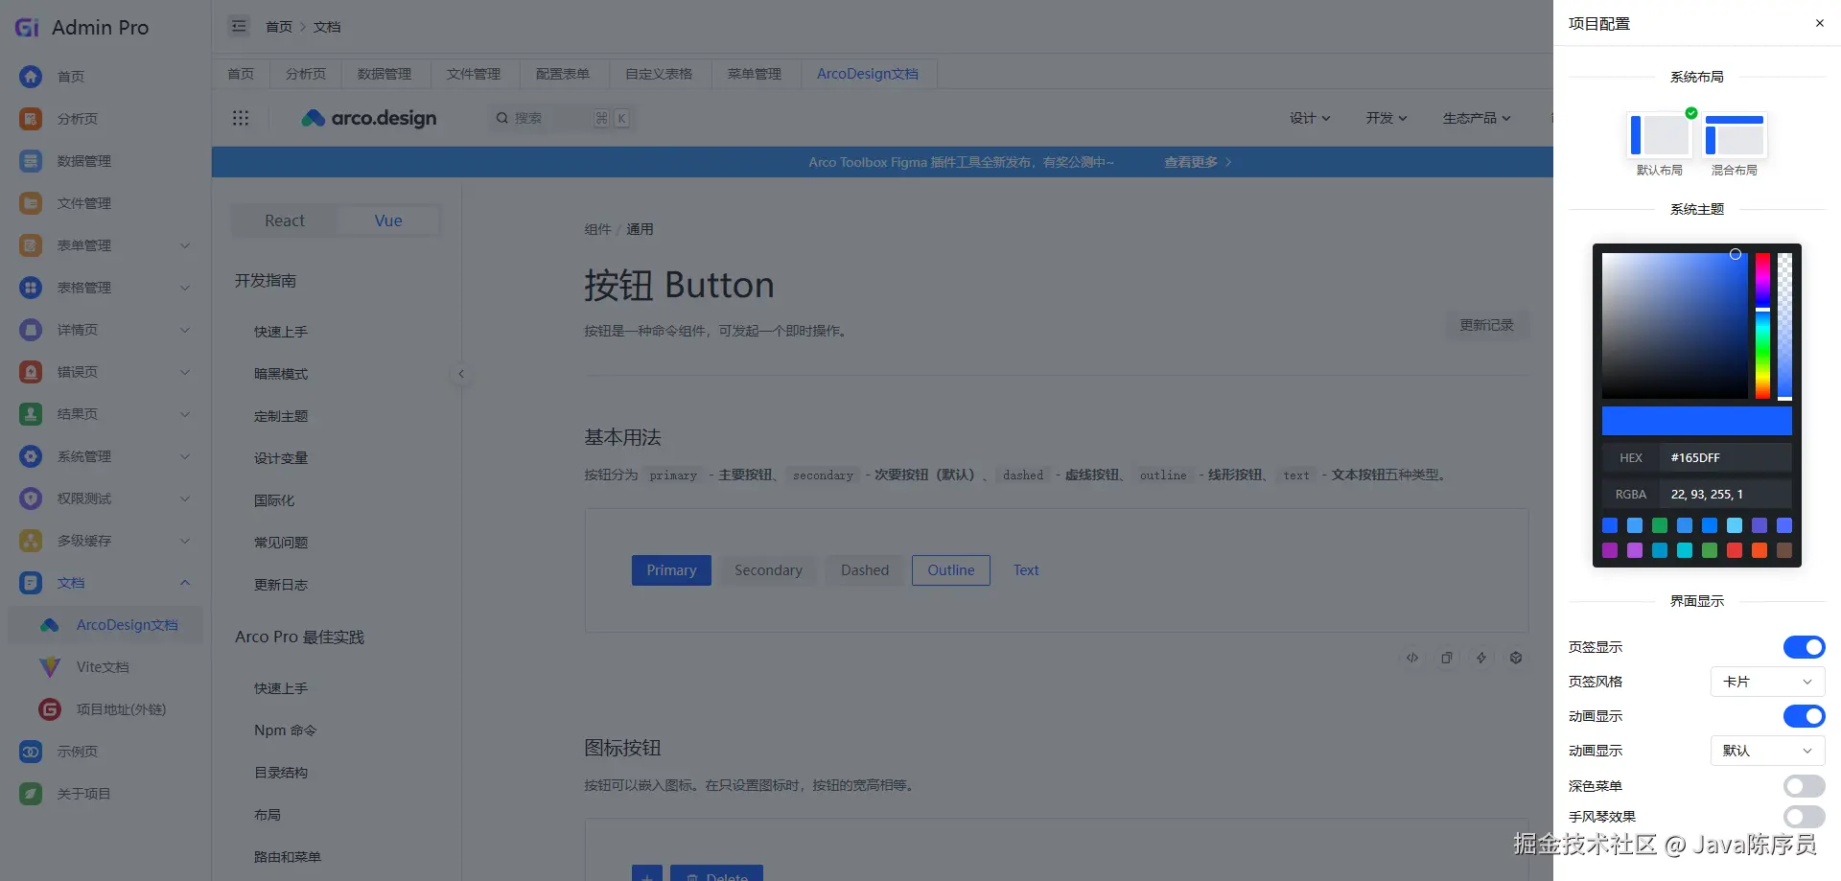Image resolution: width=1841 pixels, height=881 pixels.
Task: Click the 表格管理 sidebar icon
Action: click(x=31, y=288)
